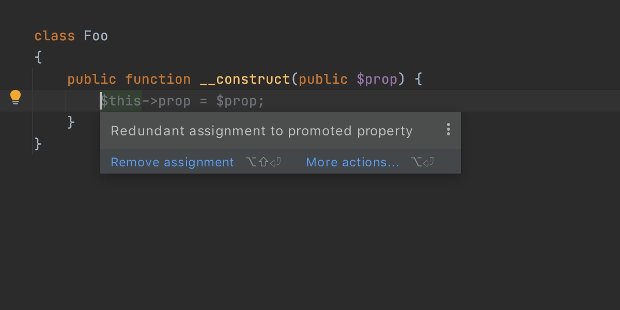
Task: Click the Redundant assignment warning message text
Action: pos(261,131)
